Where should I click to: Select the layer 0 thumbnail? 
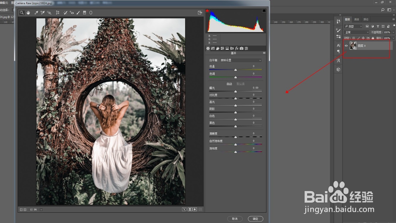tap(353, 46)
